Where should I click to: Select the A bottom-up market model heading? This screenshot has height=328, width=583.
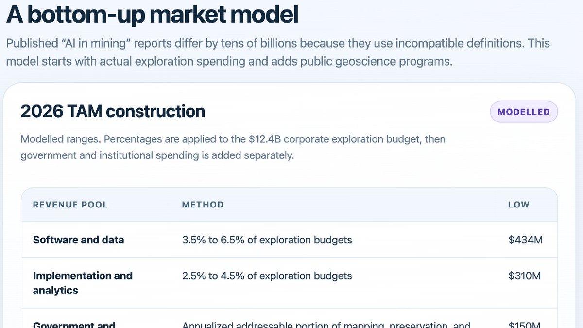coord(152,14)
